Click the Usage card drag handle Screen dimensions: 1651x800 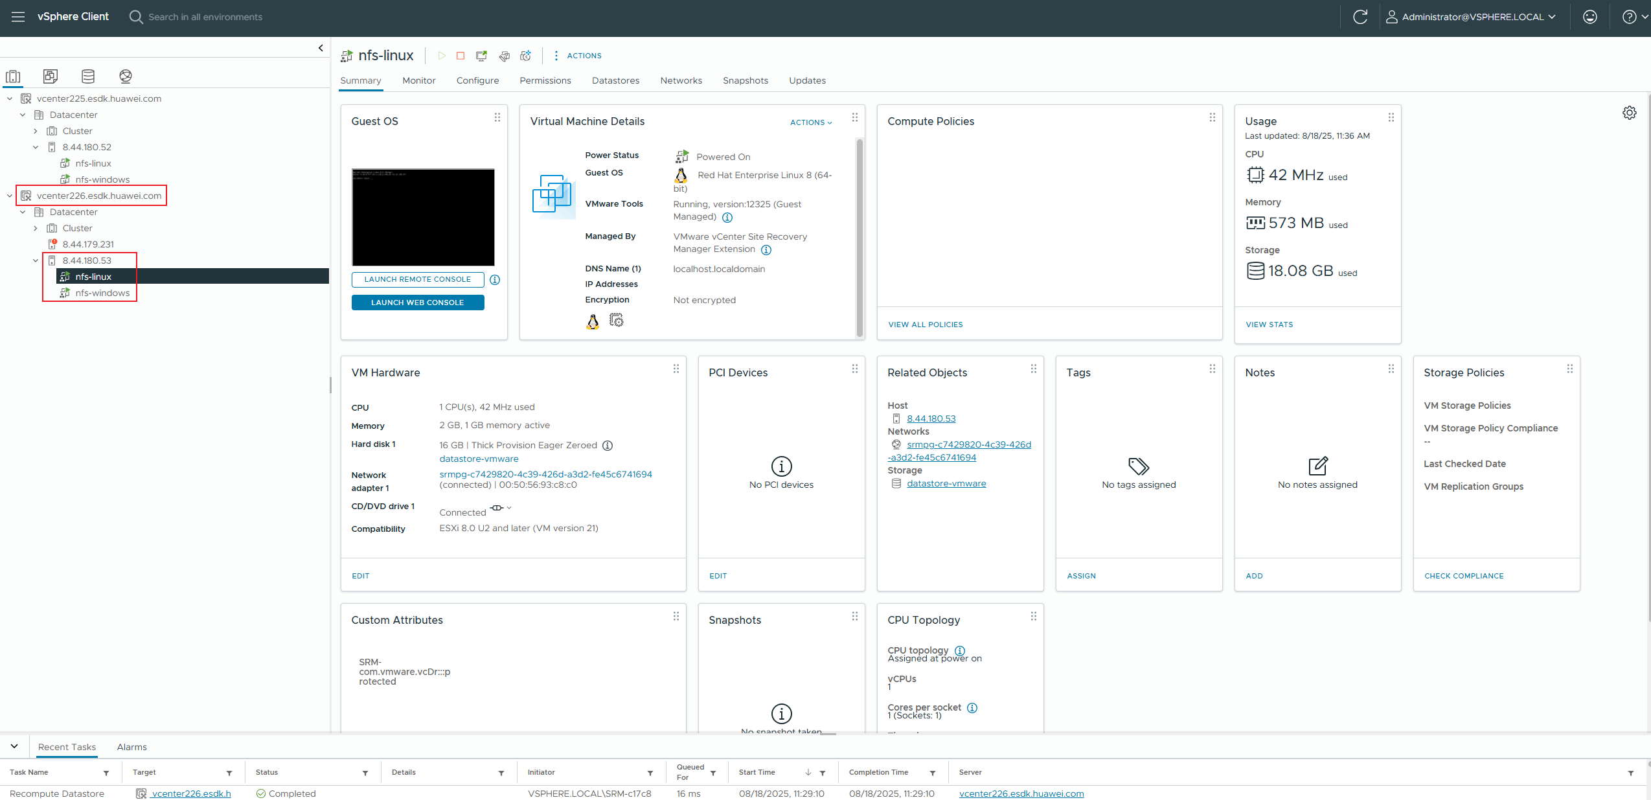coord(1391,117)
